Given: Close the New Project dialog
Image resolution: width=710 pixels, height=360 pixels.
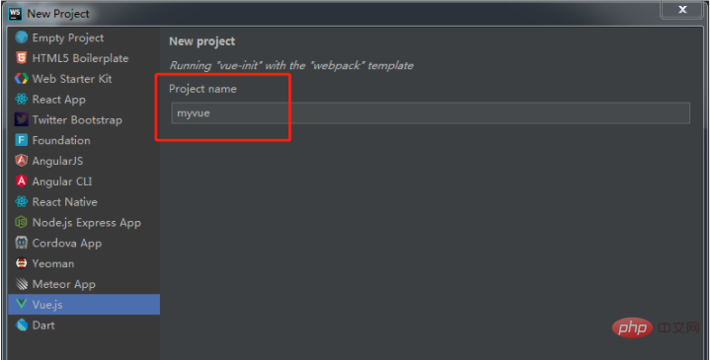Looking at the screenshot, I should (682, 10).
